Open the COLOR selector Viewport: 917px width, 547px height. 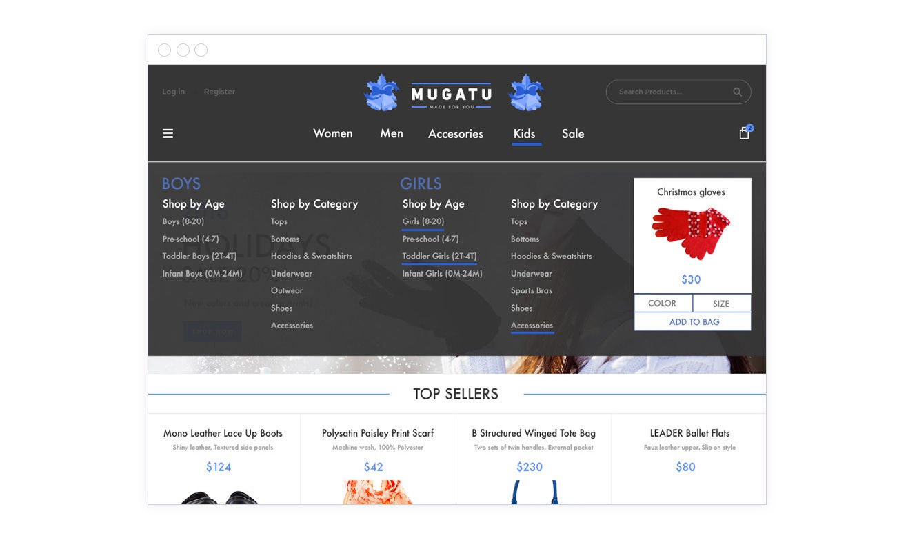click(663, 304)
